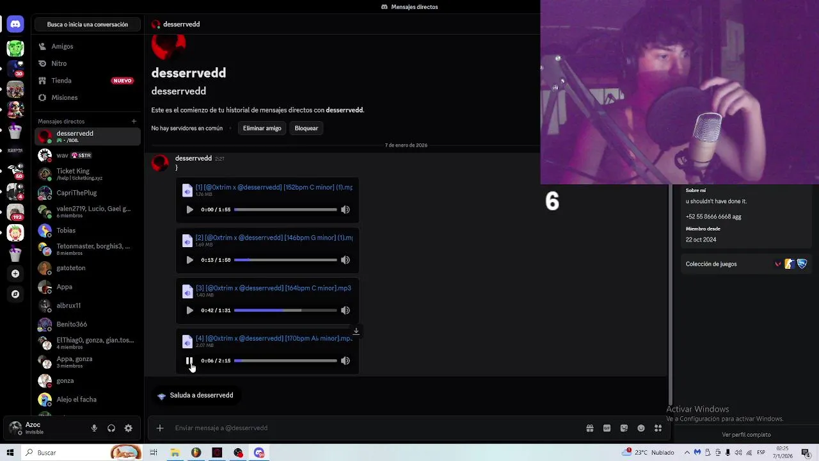Seek in track [3] progress bar
819x461 pixels.
(x=285, y=311)
